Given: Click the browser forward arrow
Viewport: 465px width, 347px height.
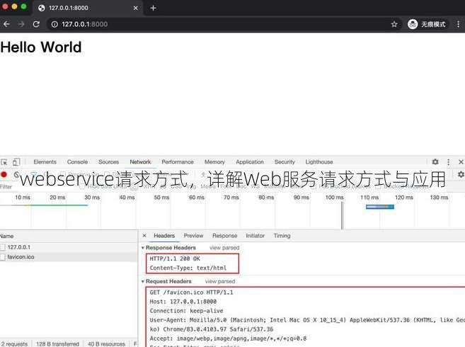Looking at the screenshot, I should click(x=21, y=24).
